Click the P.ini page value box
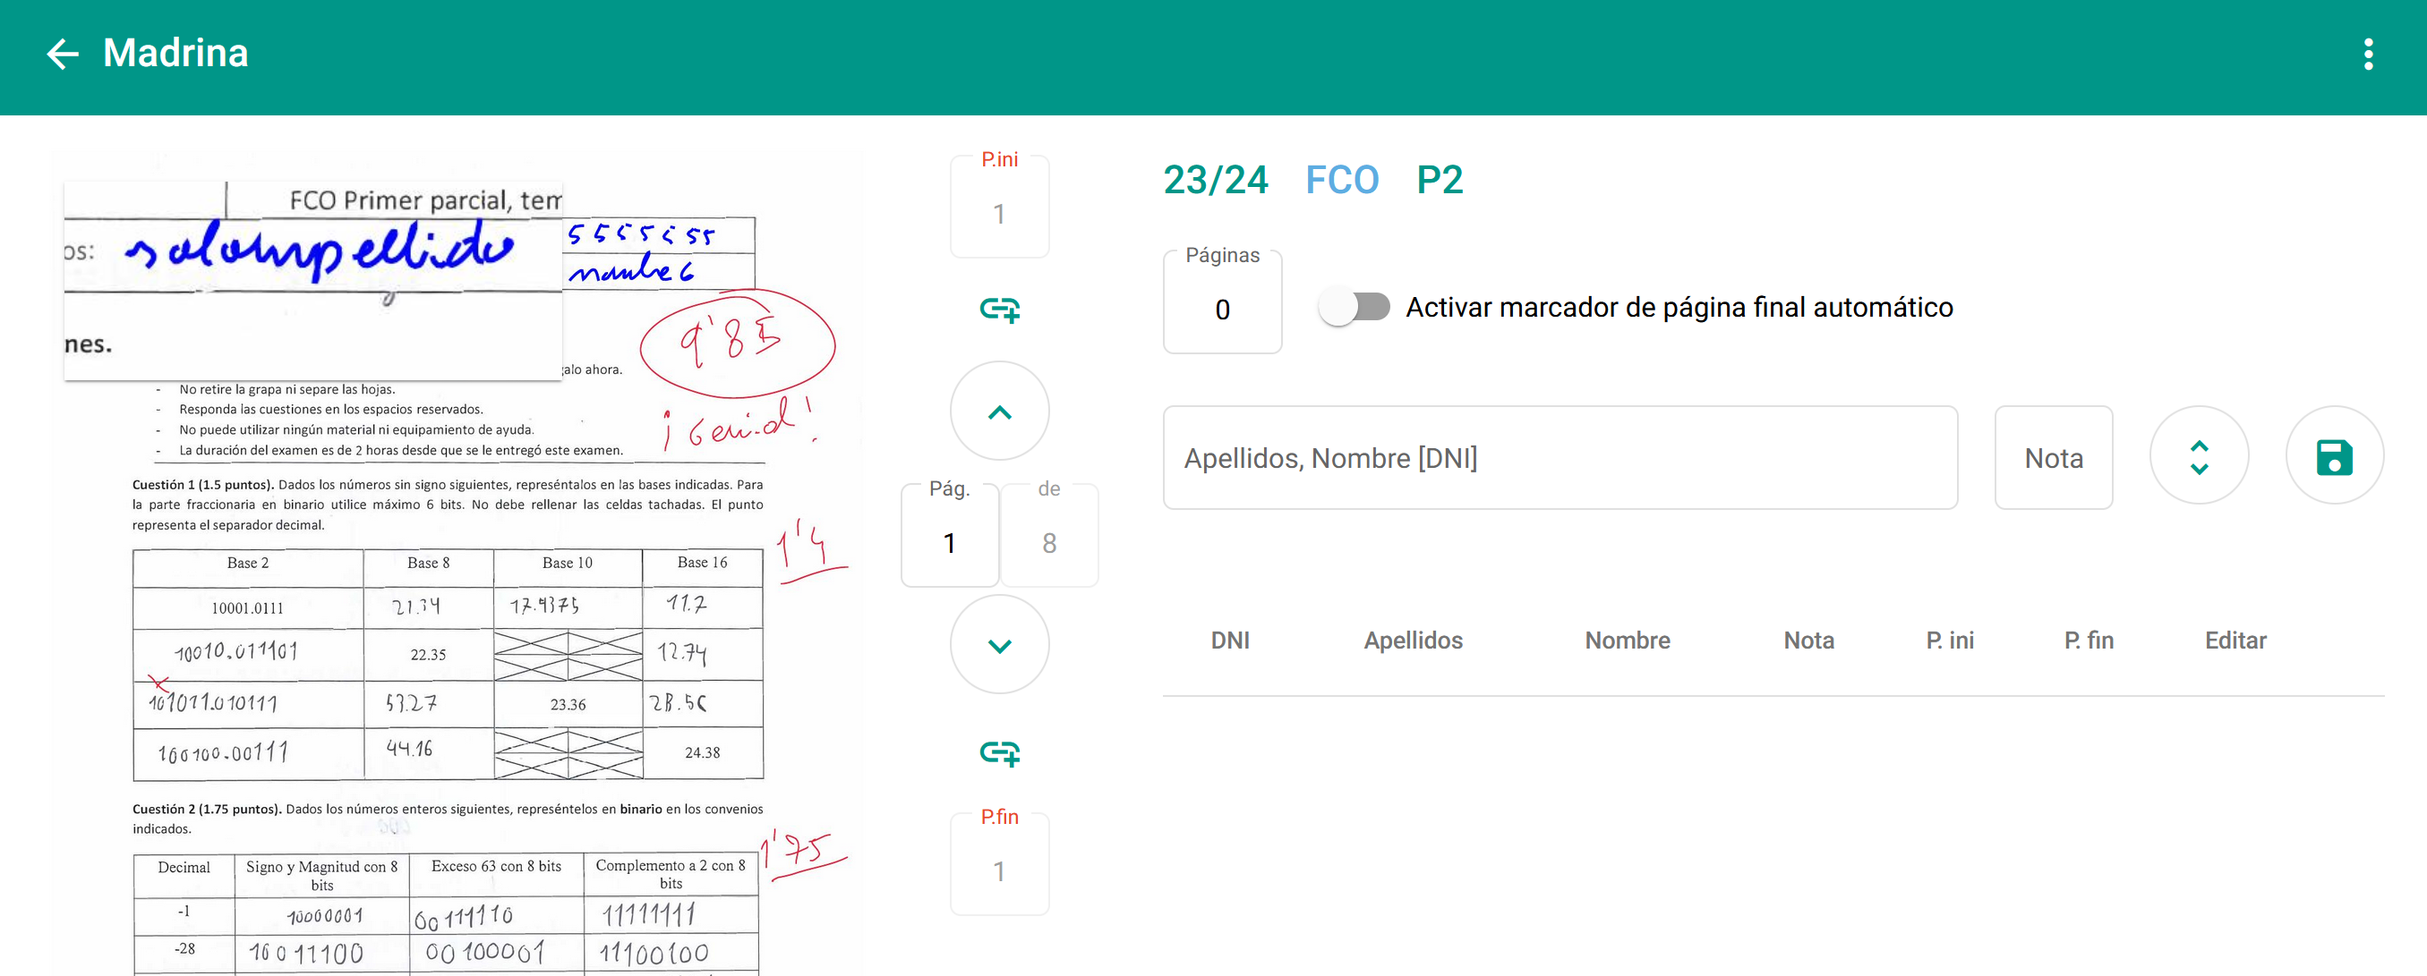 [999, 214]
